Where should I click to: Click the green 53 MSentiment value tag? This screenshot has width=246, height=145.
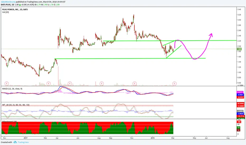(238, 128)
